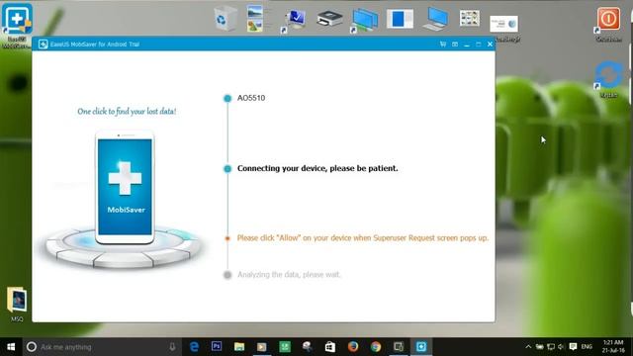Click the blue step dot beside AO5510
The width and height of the screenshot is (633, 356).
(227, 98)
